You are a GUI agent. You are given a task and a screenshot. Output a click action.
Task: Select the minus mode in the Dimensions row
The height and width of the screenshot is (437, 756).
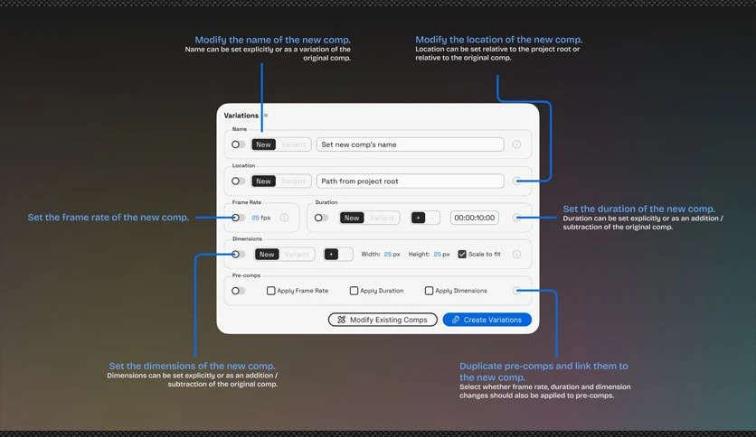pyautogui.click(x=345, y=254)
